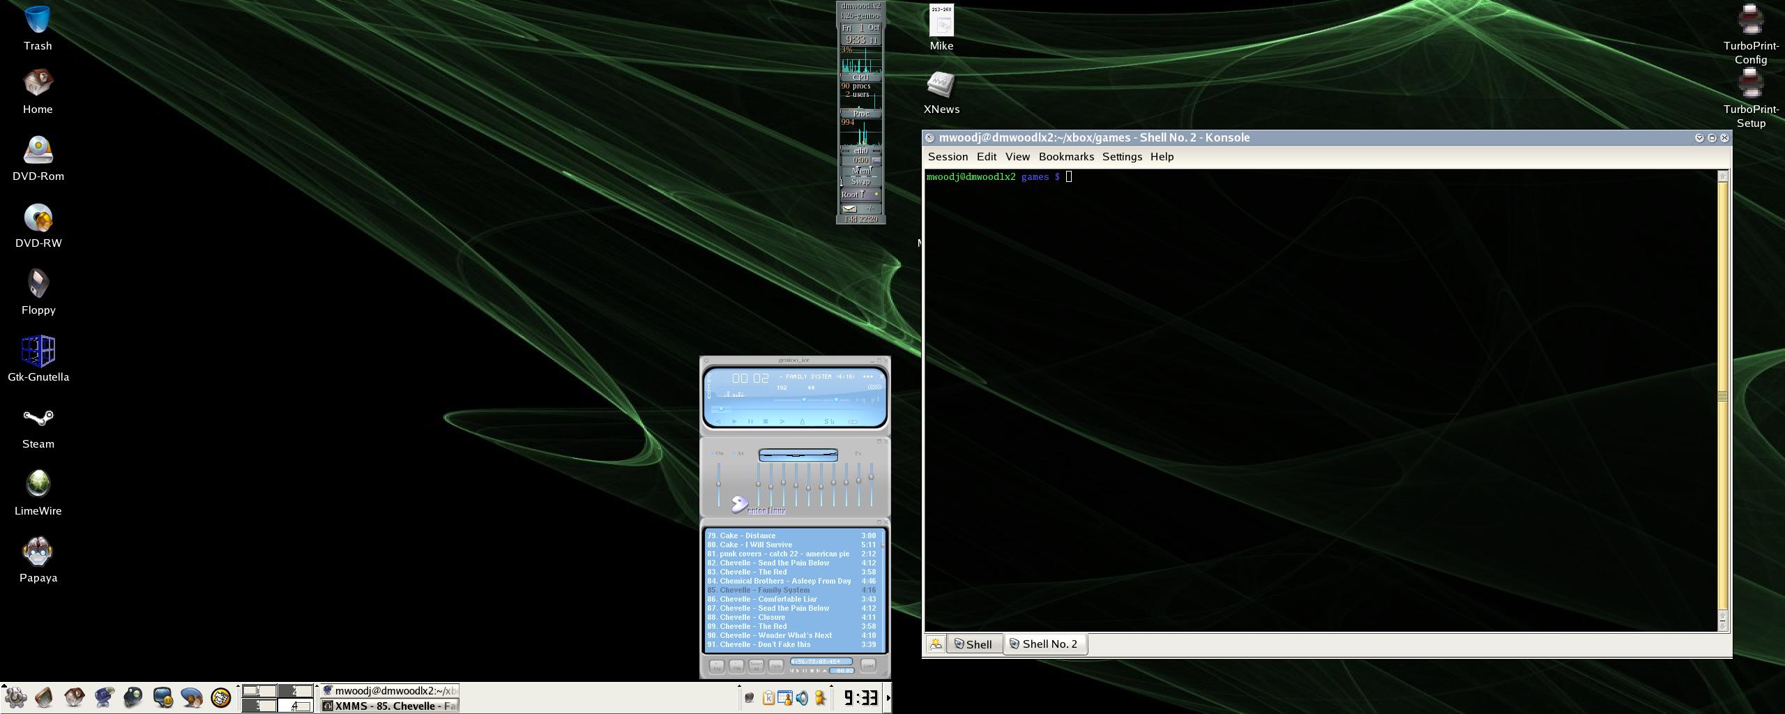Click the XMMS taskbar entry
This screenshot has width=1785, height=714.
tap(390, 706)
